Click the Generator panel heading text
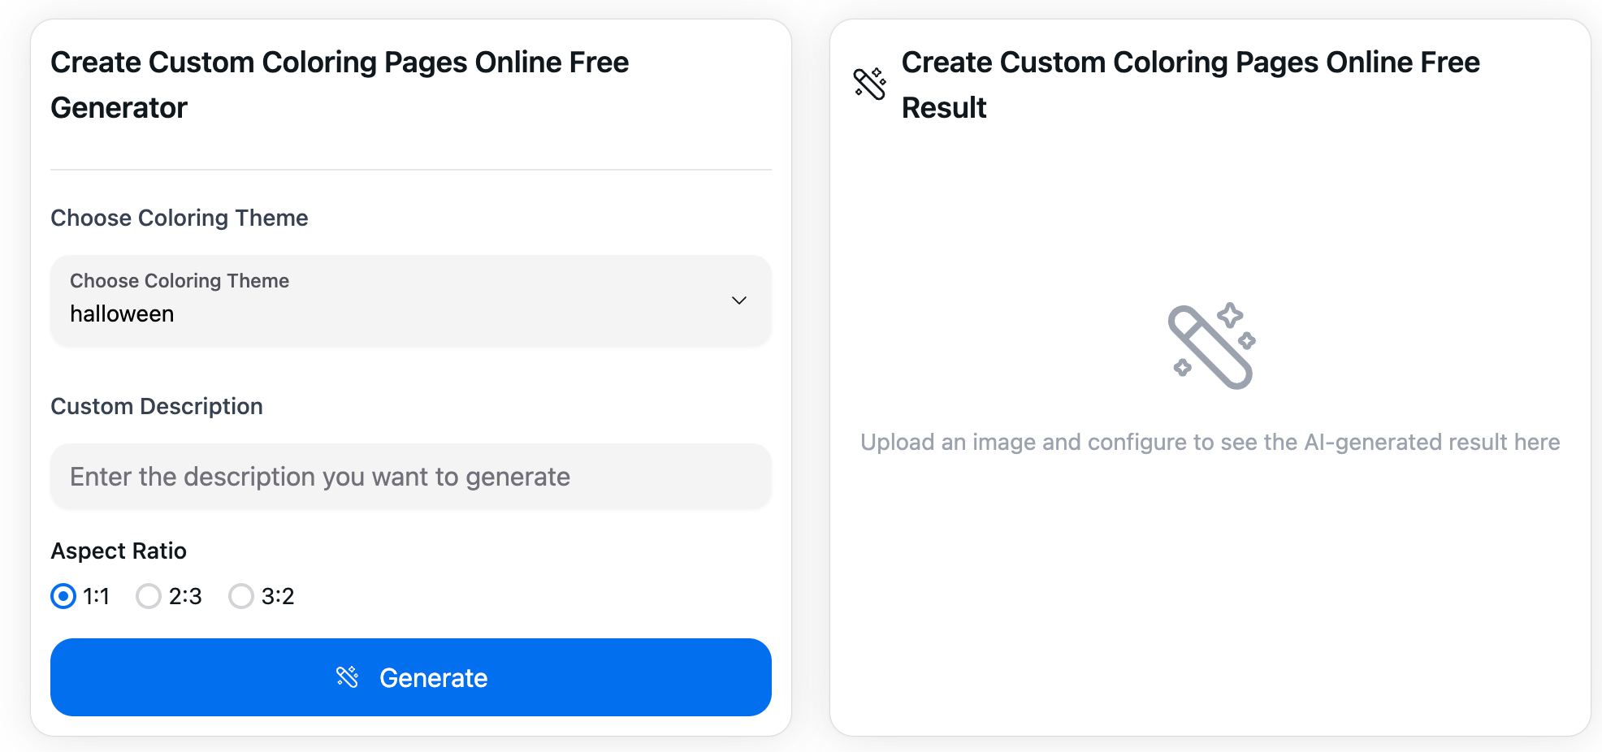The width and height of the screenshot is (1602, 752). tap(340, 84)
